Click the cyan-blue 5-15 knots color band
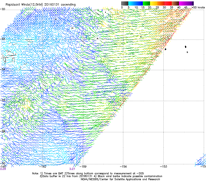 pyautogui.click(x=136, y=3)
